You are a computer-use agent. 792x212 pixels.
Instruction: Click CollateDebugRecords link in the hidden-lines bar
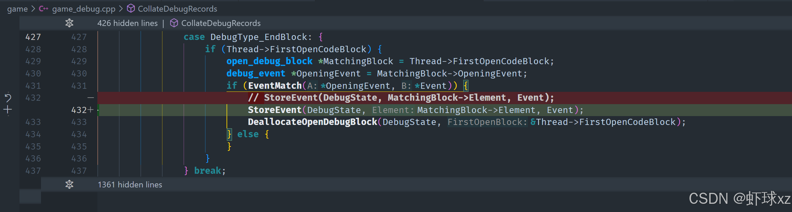point(221,23)
